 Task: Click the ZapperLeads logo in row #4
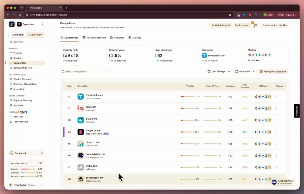[x=81, y=132]
